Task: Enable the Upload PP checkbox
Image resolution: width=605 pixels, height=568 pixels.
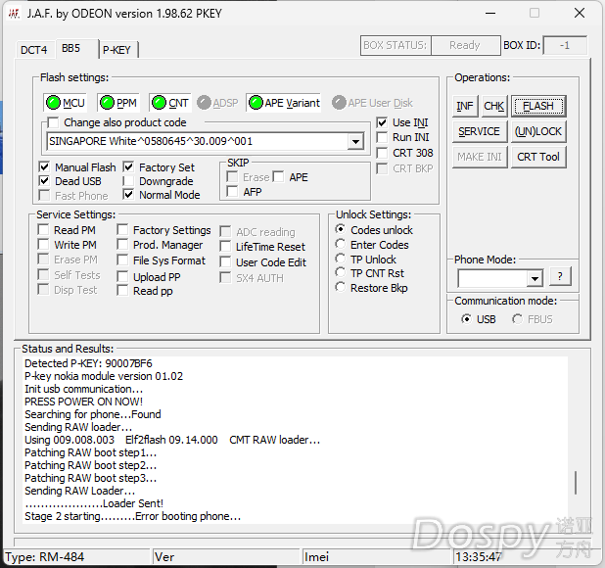Action: coord(122,277)
